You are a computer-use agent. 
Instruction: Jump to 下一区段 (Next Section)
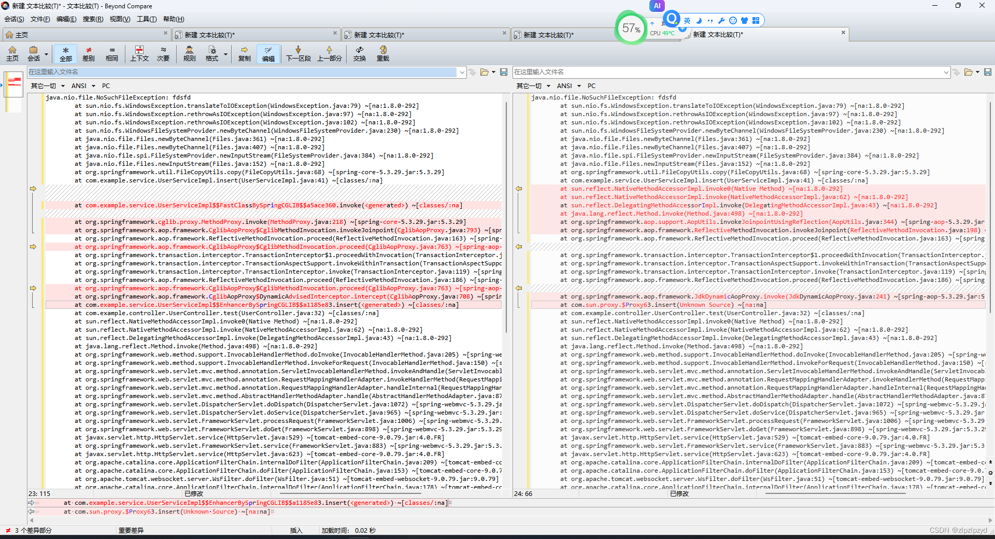(298, 54)
